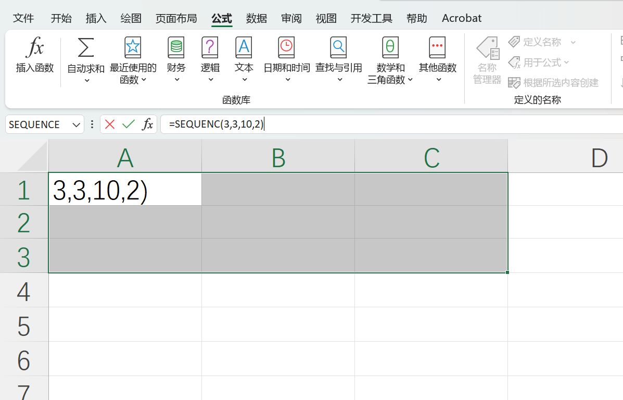Click the AutoSum (自动求和) sigma icon

point(86,48)
